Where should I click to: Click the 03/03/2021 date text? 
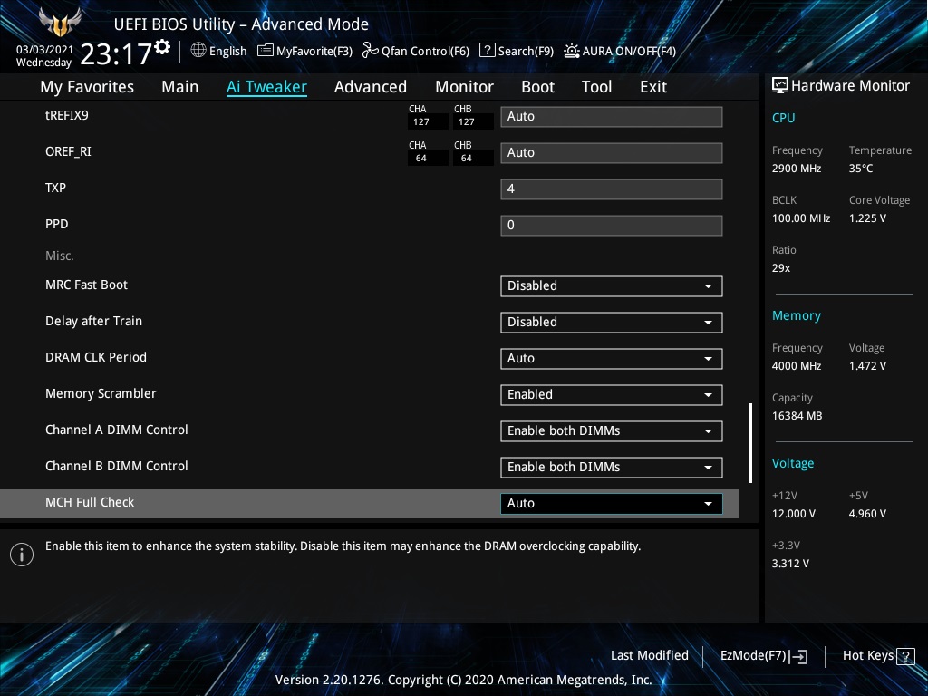(44, 50)
